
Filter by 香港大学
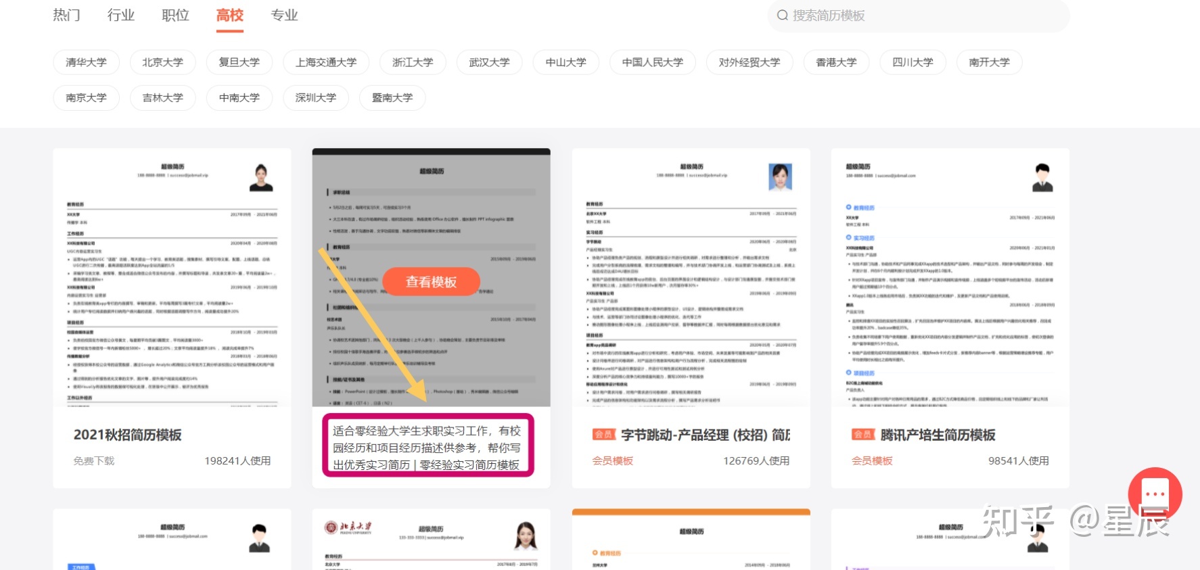836,62
